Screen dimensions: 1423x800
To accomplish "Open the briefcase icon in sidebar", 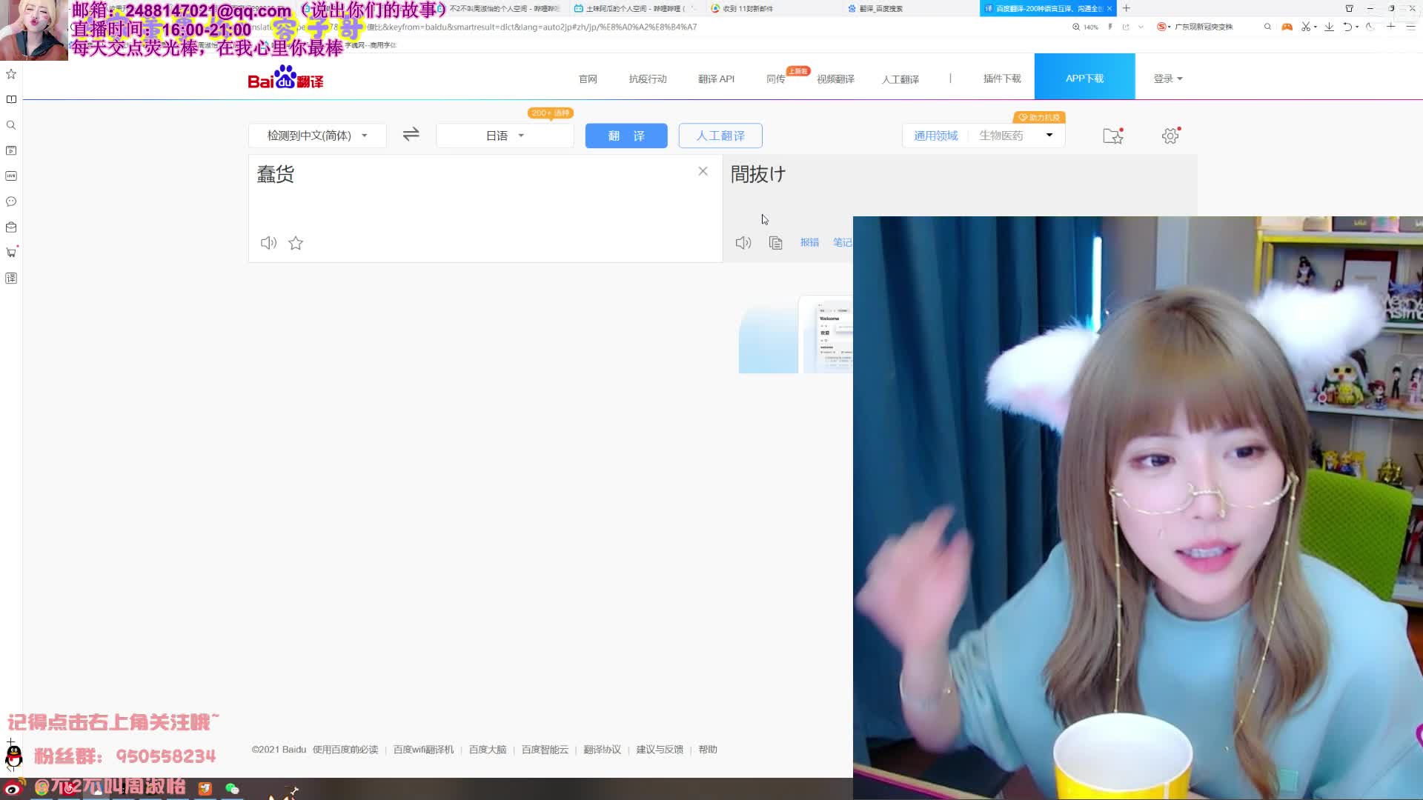I will (x=11, y=227).
